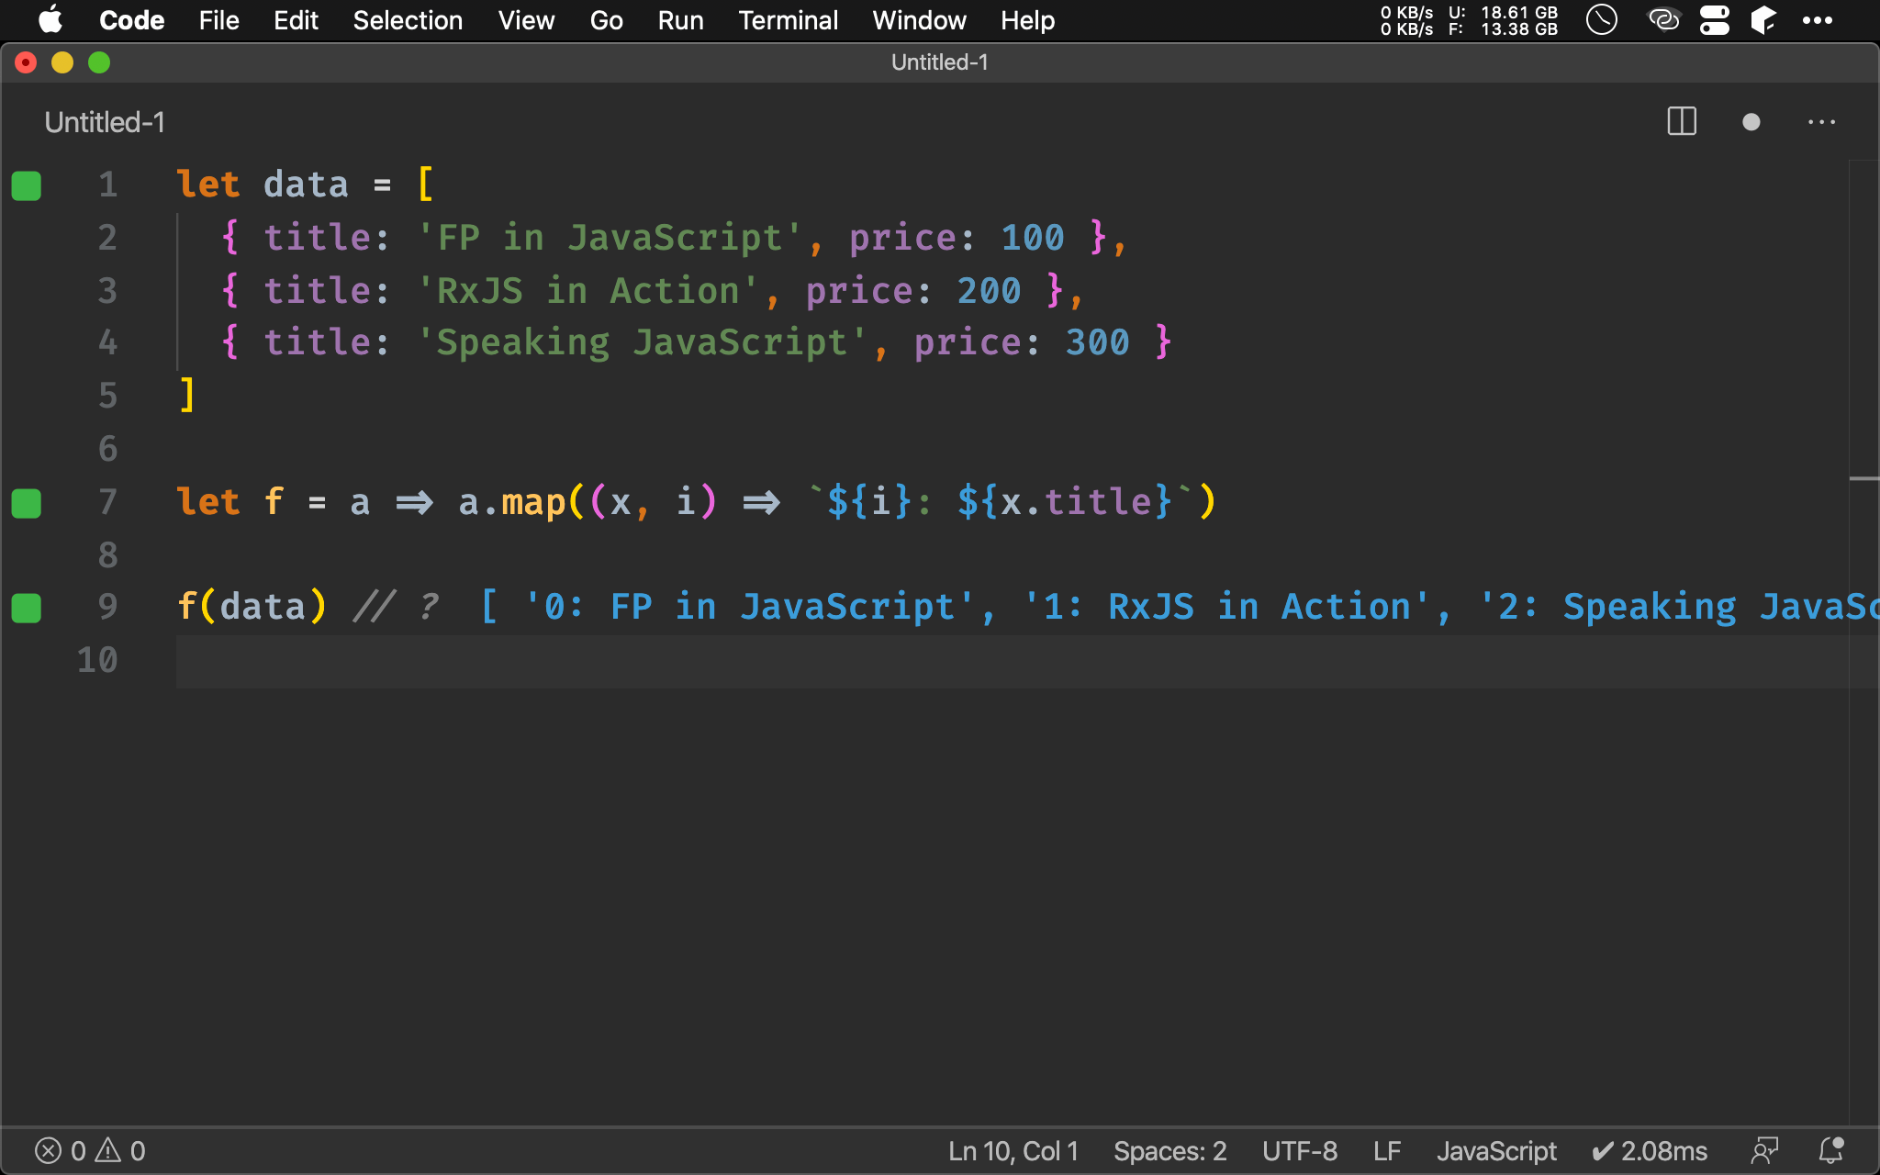Open the Edit menu
This screenshot has width=1880, height=1175.
(296, 20)
